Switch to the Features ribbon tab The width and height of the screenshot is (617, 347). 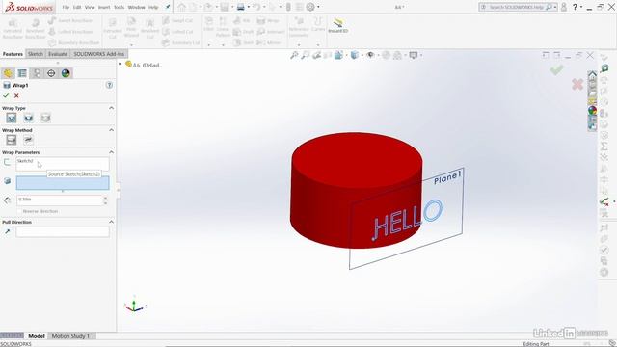[x=13, y=54]
